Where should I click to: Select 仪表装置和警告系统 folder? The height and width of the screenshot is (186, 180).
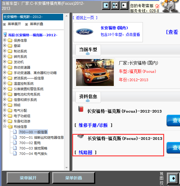click(x=28, y=89)
